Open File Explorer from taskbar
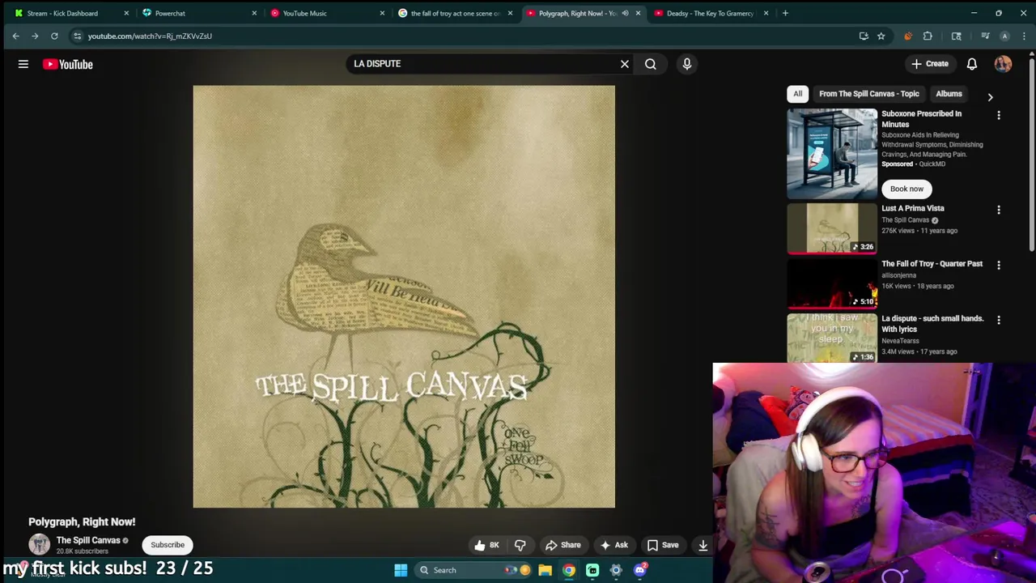Screen dimensions: 1036x583 (546, 570)
